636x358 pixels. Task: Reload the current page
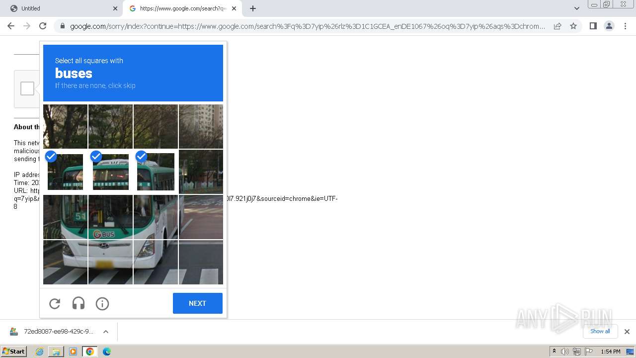coord(43,26)
